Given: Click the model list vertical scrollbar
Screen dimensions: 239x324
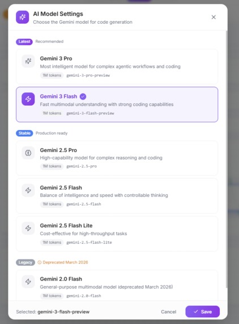Looking at the screenshot, I should [x=227, y=159].
